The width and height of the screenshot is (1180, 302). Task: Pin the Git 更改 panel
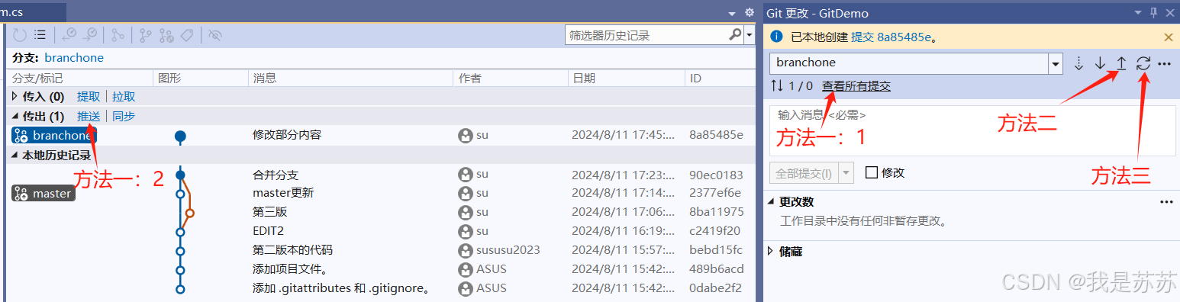point(1153,13)
